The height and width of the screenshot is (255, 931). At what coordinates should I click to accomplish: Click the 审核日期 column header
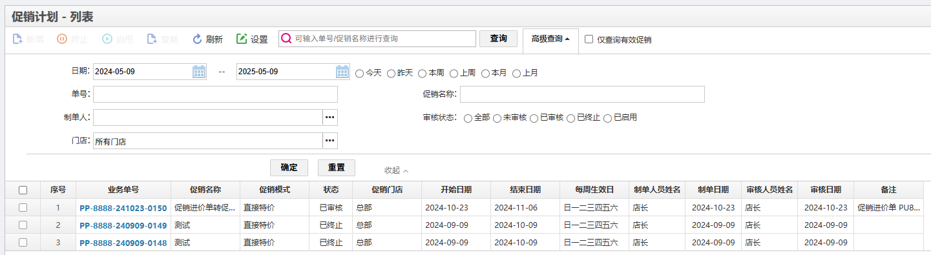tap(826, 190)
